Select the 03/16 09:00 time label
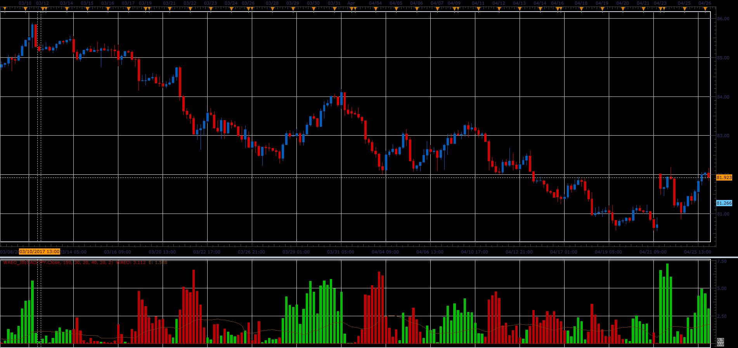This screenshot has height=348, width=738. point(118,252)
